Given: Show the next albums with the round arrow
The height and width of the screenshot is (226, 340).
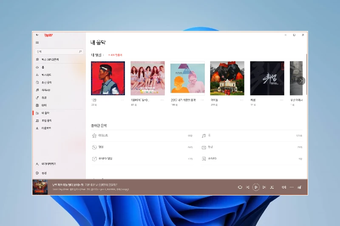Looking at the screenshot, I should pyautogui.click(x=301, y=81).
